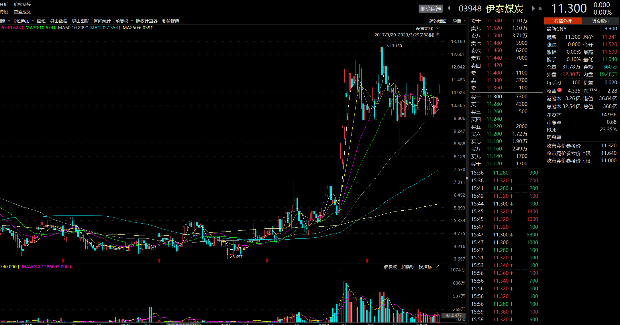Select the 行情分析 tab

[x=563, y=21]
